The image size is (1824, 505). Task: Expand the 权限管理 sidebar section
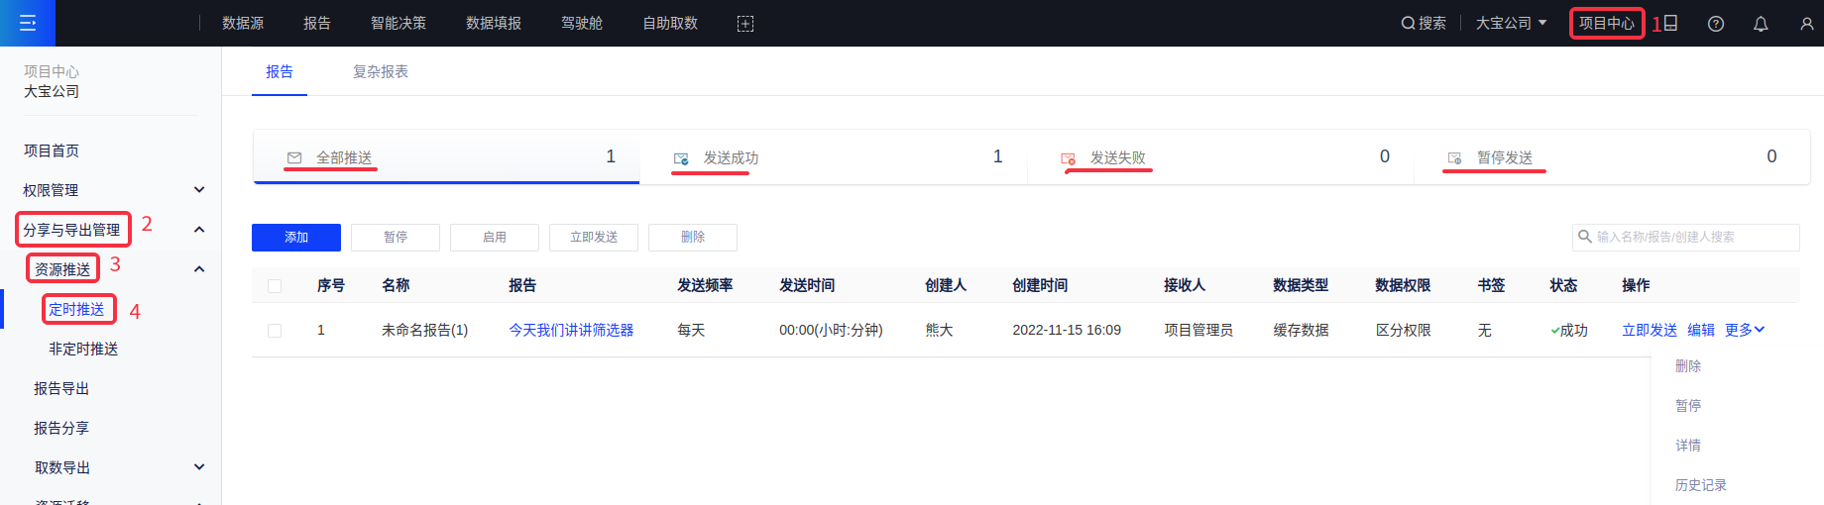click(199, 190)
